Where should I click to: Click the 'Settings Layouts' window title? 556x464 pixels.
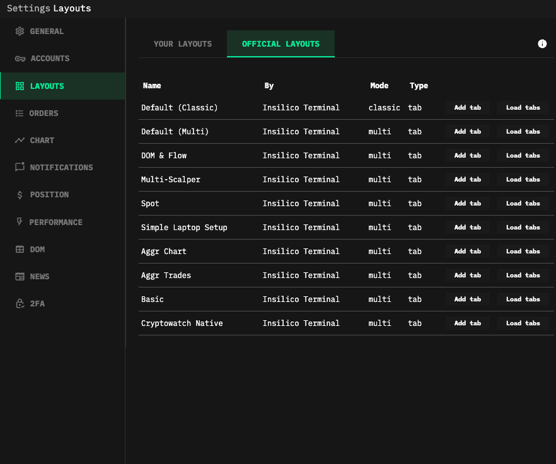coord(49,8)
